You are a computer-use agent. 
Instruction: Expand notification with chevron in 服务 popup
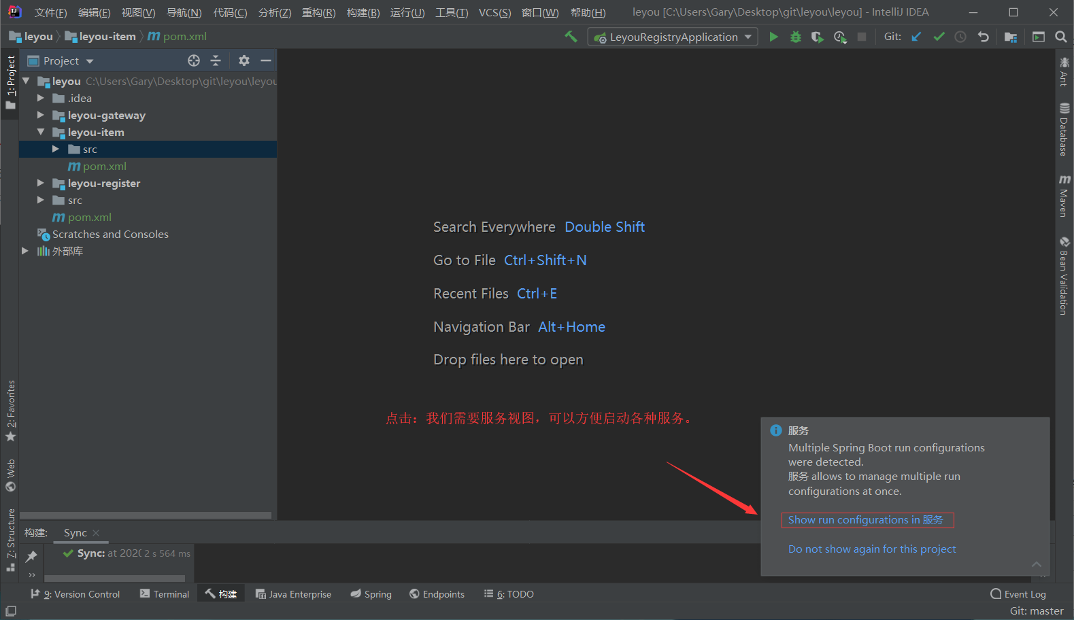1037,564
